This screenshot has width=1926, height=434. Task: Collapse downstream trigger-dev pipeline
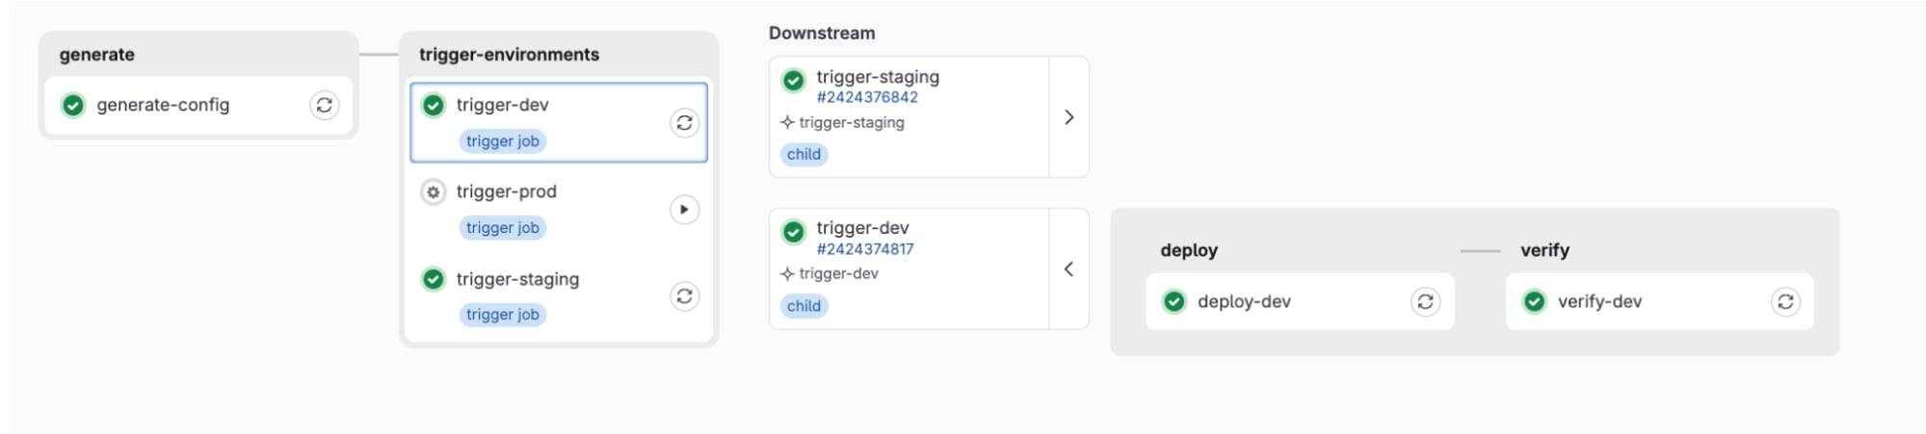click(x=1069, y=268)
